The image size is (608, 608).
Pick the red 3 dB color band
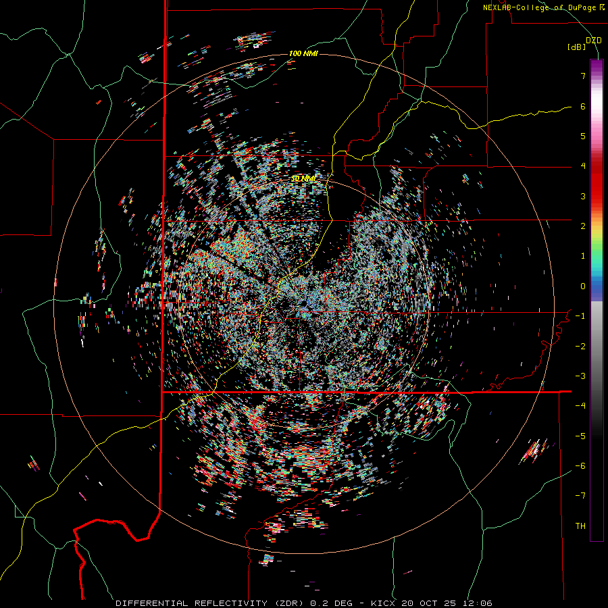click(597, 196)
